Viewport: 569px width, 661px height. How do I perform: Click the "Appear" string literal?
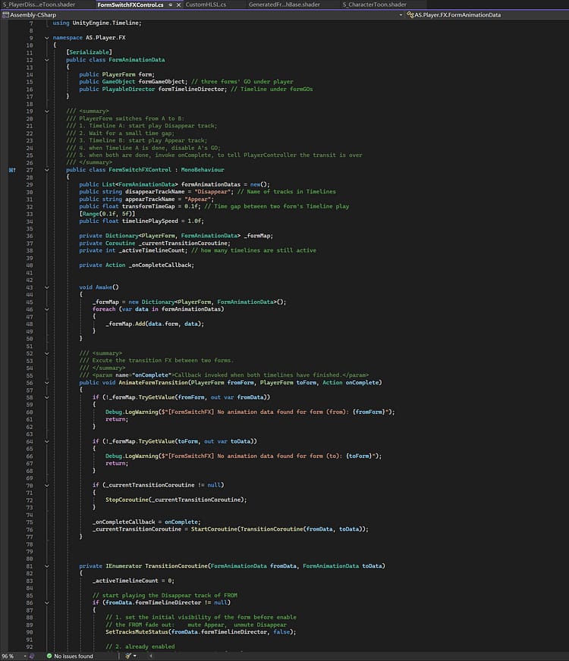tap(197, 199)
